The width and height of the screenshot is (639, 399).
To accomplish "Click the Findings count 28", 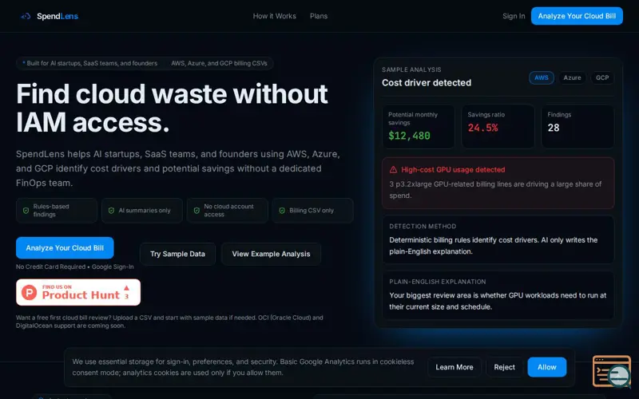I will (x=554, y=128).
